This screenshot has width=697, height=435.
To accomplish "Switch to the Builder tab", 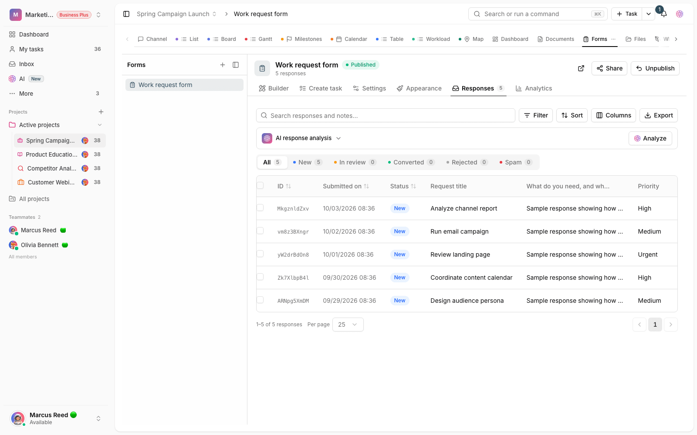I will coord(274,88).
